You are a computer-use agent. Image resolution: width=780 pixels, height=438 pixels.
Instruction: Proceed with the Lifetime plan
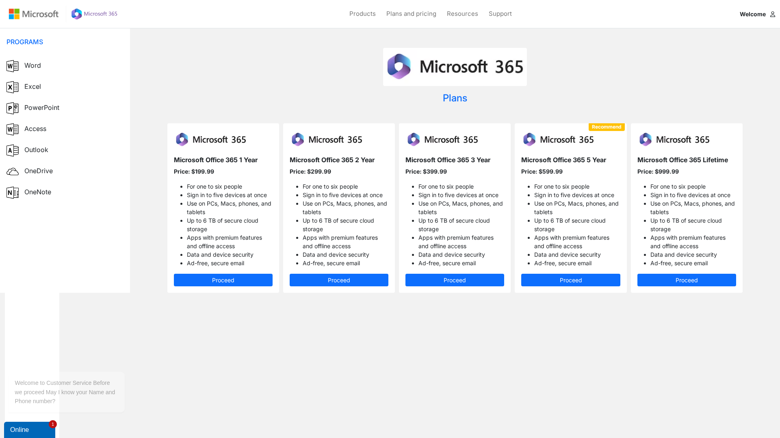687,280
